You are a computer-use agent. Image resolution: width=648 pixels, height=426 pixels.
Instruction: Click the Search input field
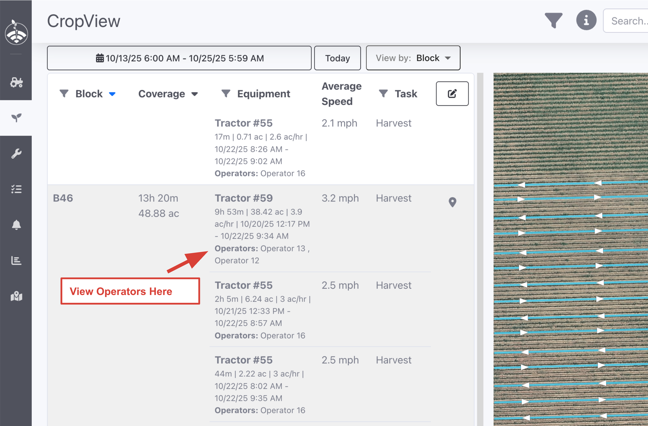(628, 21)
